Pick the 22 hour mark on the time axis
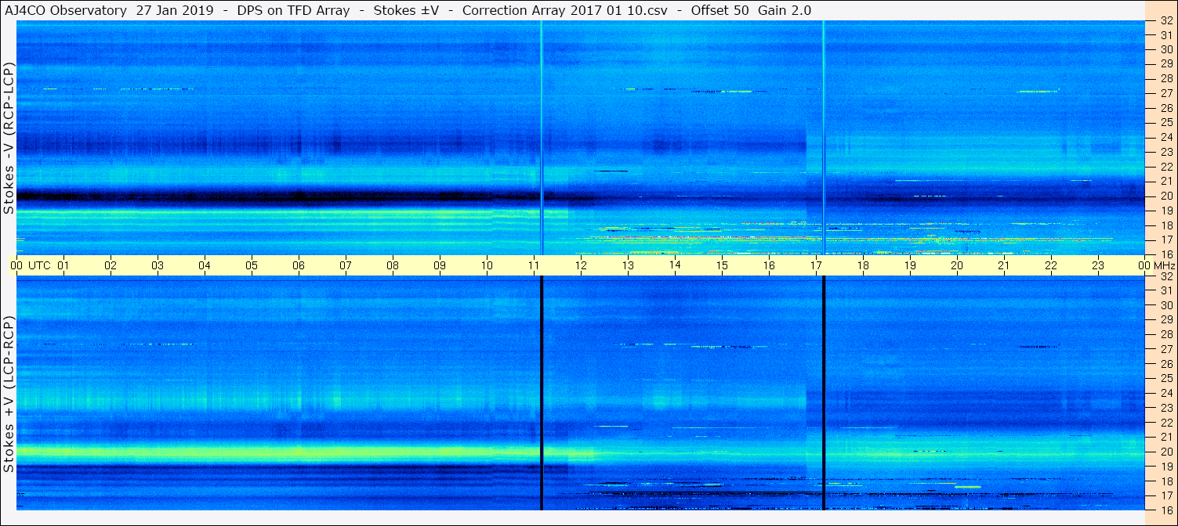Viewport: 1178px width, 526px height. (1052, 265)
